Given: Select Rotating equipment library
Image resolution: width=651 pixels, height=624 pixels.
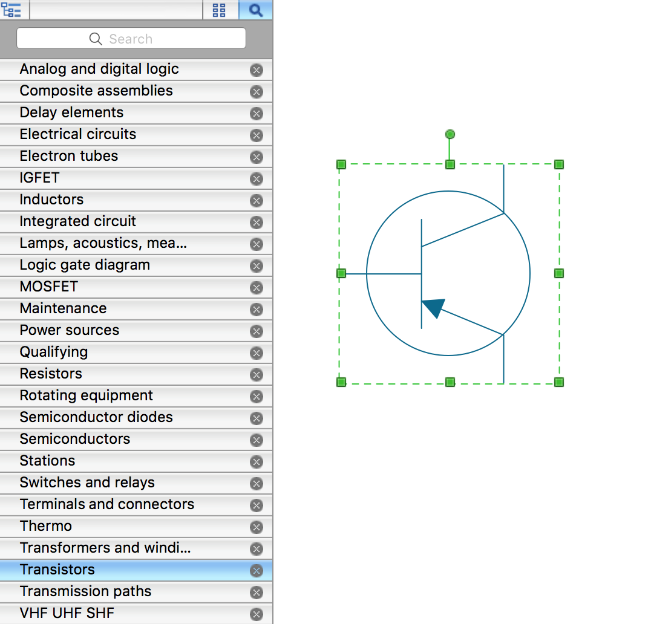Looking at the screenshot, I should [136, 396].
